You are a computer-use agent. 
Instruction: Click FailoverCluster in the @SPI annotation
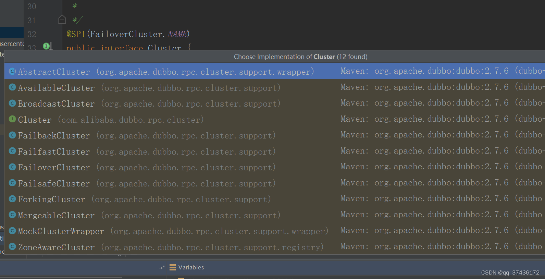coord(126,34)
